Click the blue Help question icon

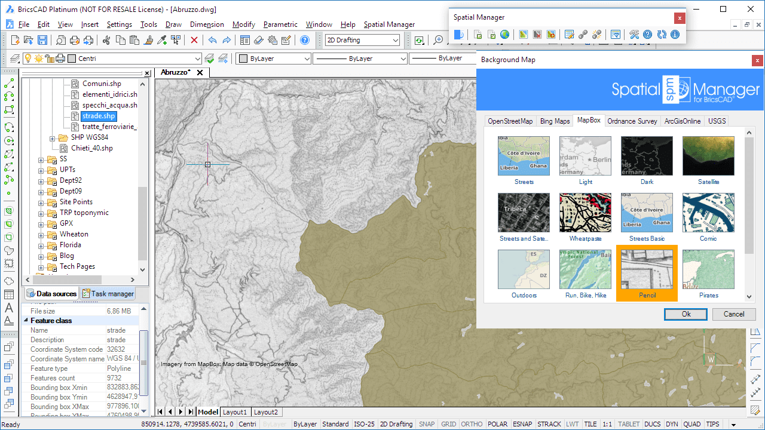pyautogui.click(x=305, y=40)
